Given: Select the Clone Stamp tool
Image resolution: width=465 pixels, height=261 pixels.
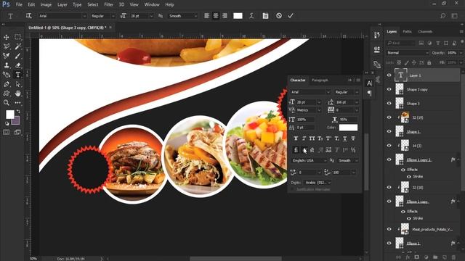Looking at the screenshot, I should (7, 65).
